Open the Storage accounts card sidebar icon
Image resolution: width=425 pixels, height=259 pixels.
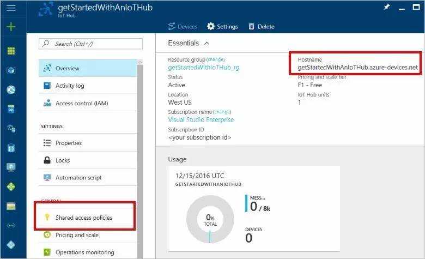11,207
